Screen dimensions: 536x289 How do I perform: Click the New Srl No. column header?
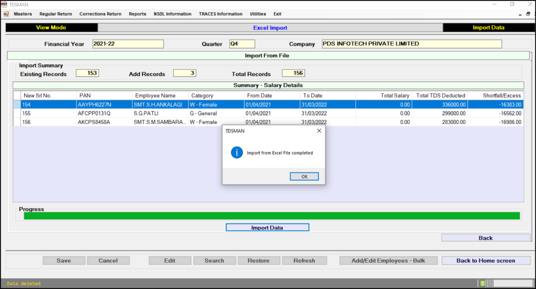(x=49, y=96)
